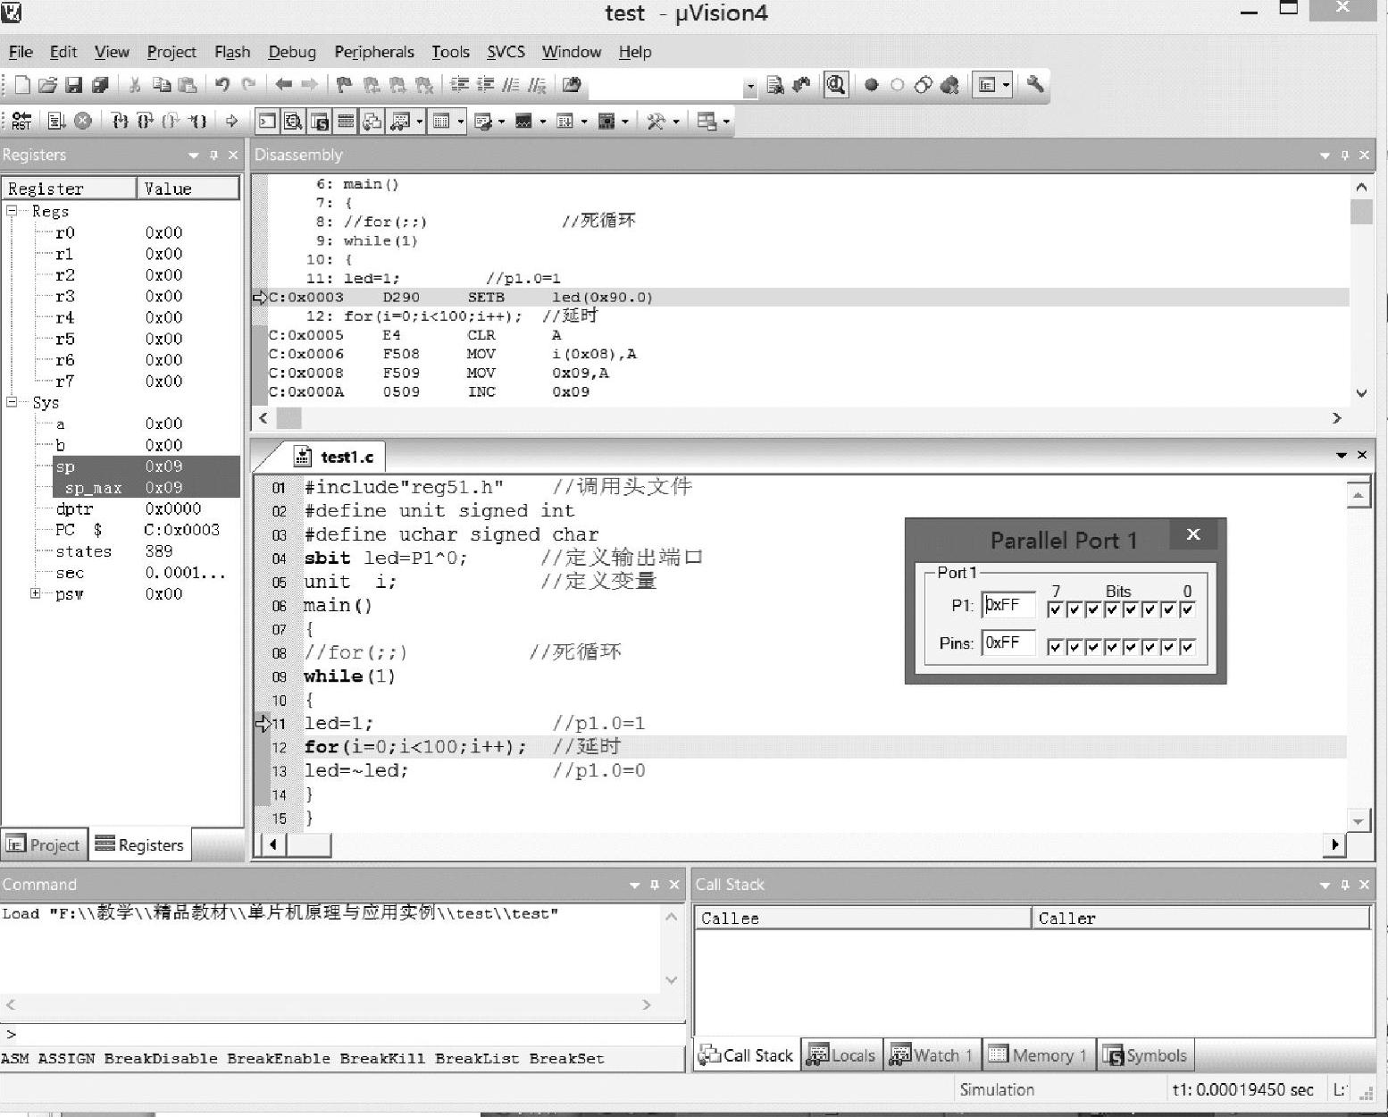Image resolution: width=1388 pixels, height=1117 pixels.
Task: Toggle P1 bit 0 checkbox
Action: point(1187,609)
